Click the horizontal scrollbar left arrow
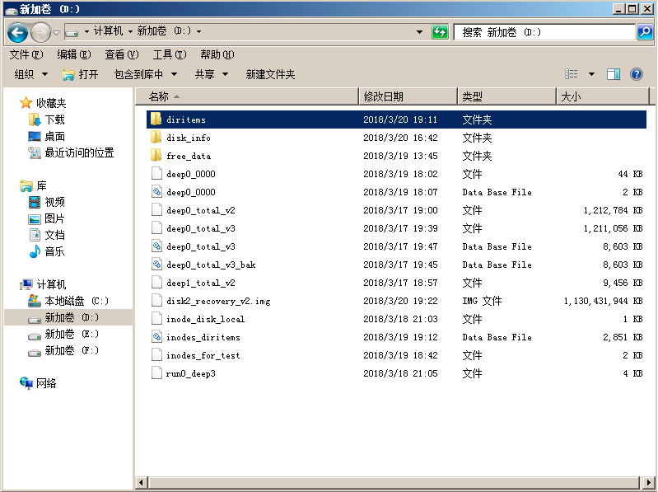The image size is (658, 492). tap(142, 483)
